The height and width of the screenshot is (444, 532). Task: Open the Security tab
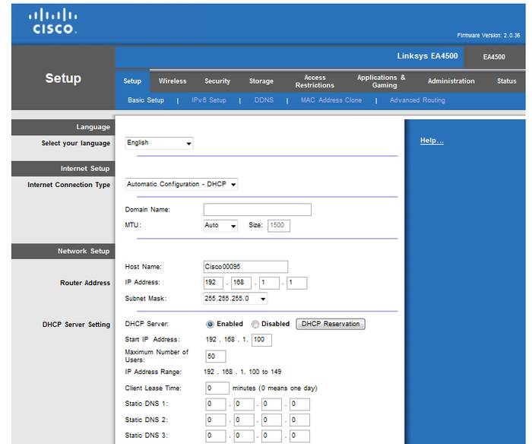[x=217, y=81]
